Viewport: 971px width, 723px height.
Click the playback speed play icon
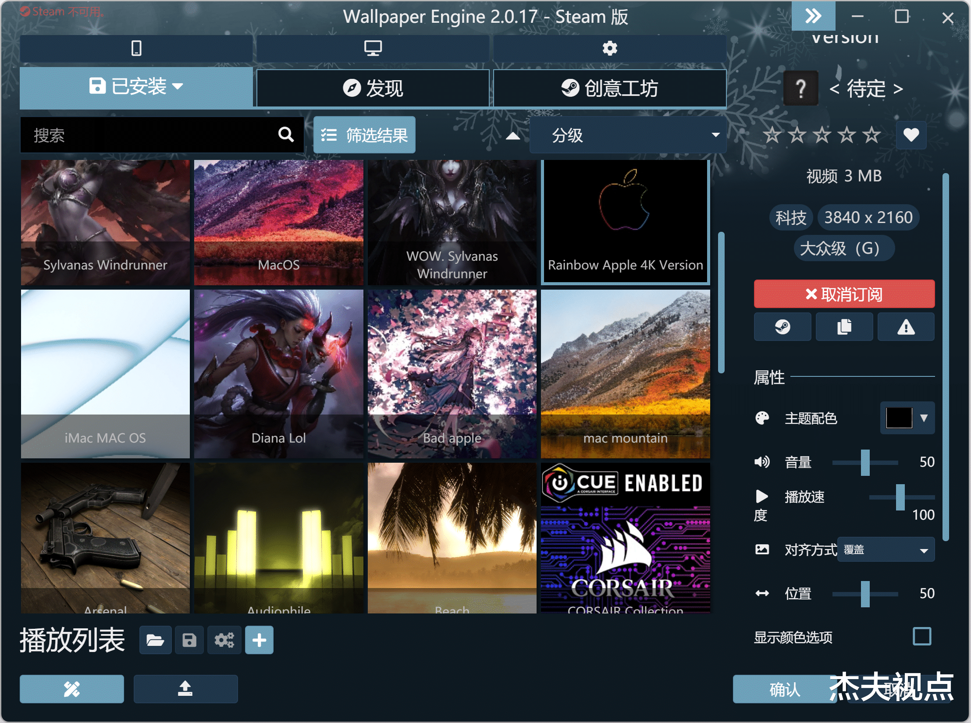[x=762, y=496]
